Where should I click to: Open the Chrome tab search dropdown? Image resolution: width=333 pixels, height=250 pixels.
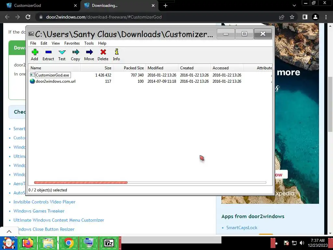[294, 6]
